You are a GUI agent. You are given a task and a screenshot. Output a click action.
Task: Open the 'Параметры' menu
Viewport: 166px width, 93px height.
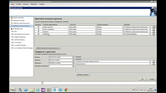point(34,4)
